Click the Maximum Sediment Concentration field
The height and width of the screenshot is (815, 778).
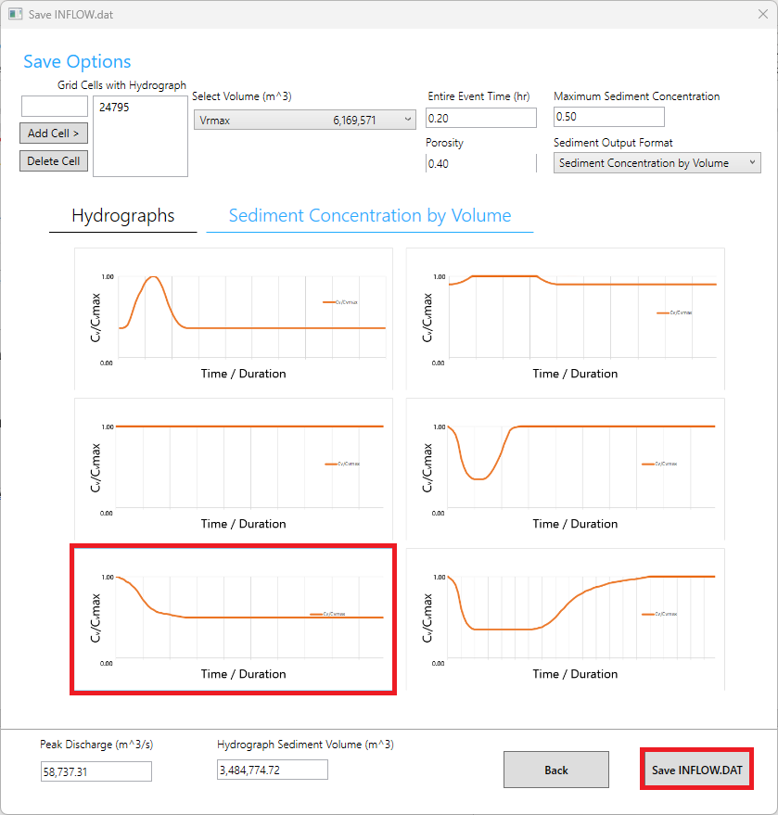pyautogui.click(x=608, y=117)
